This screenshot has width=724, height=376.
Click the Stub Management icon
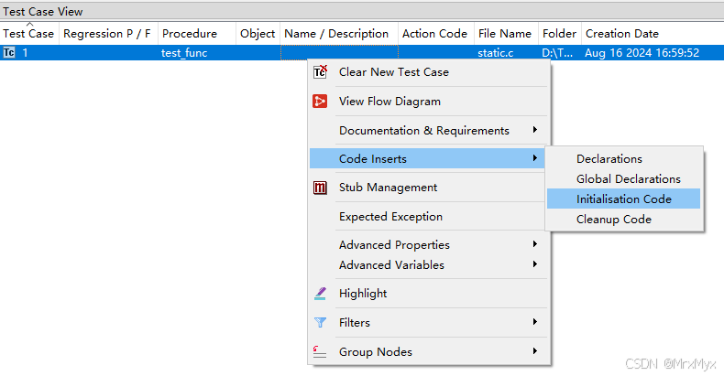tap(320, 188)
